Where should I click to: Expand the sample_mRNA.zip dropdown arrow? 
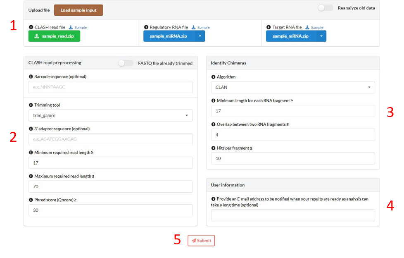(321, 36)
